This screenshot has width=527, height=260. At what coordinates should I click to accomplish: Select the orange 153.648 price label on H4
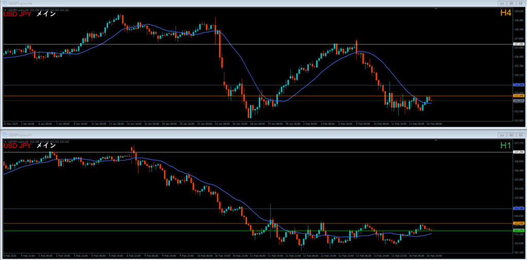(x=519, y=96)
